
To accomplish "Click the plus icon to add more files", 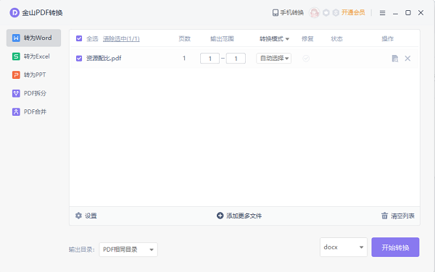I will coord(220,216).
